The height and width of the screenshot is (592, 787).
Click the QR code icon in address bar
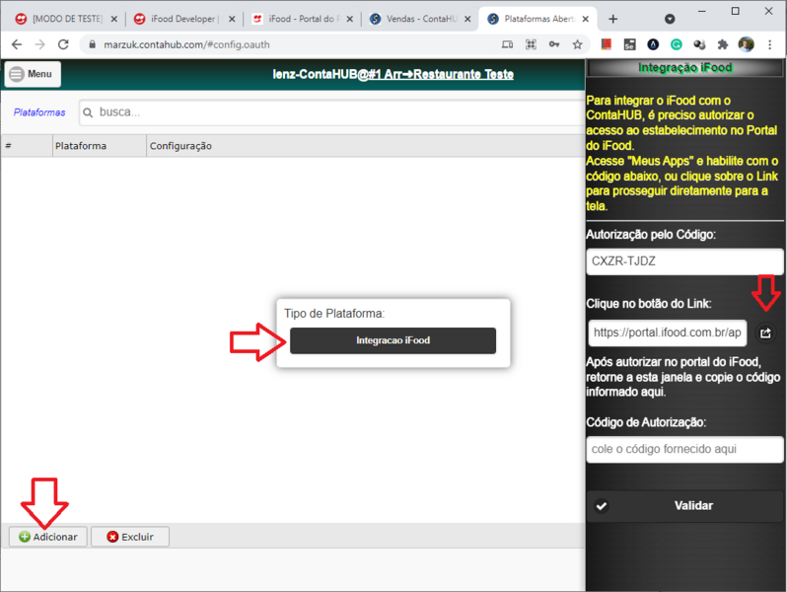tap(531, 44)
